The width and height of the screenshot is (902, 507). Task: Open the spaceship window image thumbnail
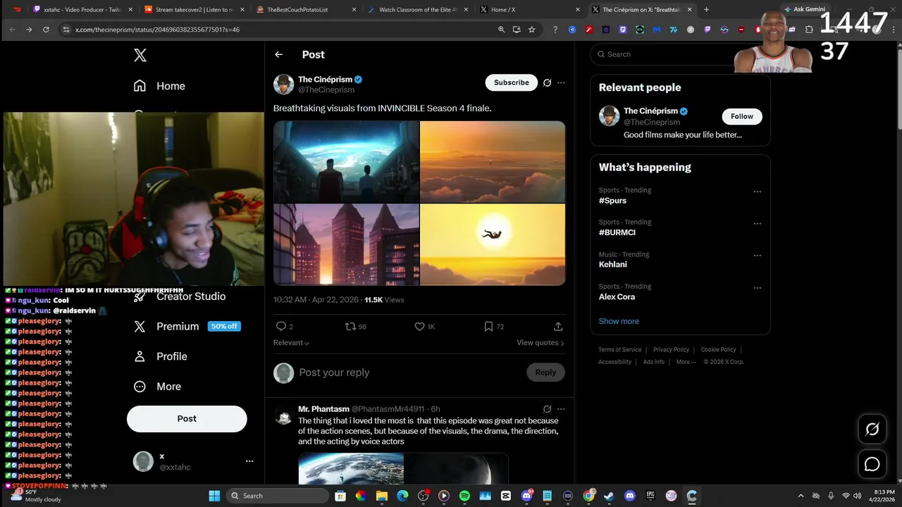(346, 162)
